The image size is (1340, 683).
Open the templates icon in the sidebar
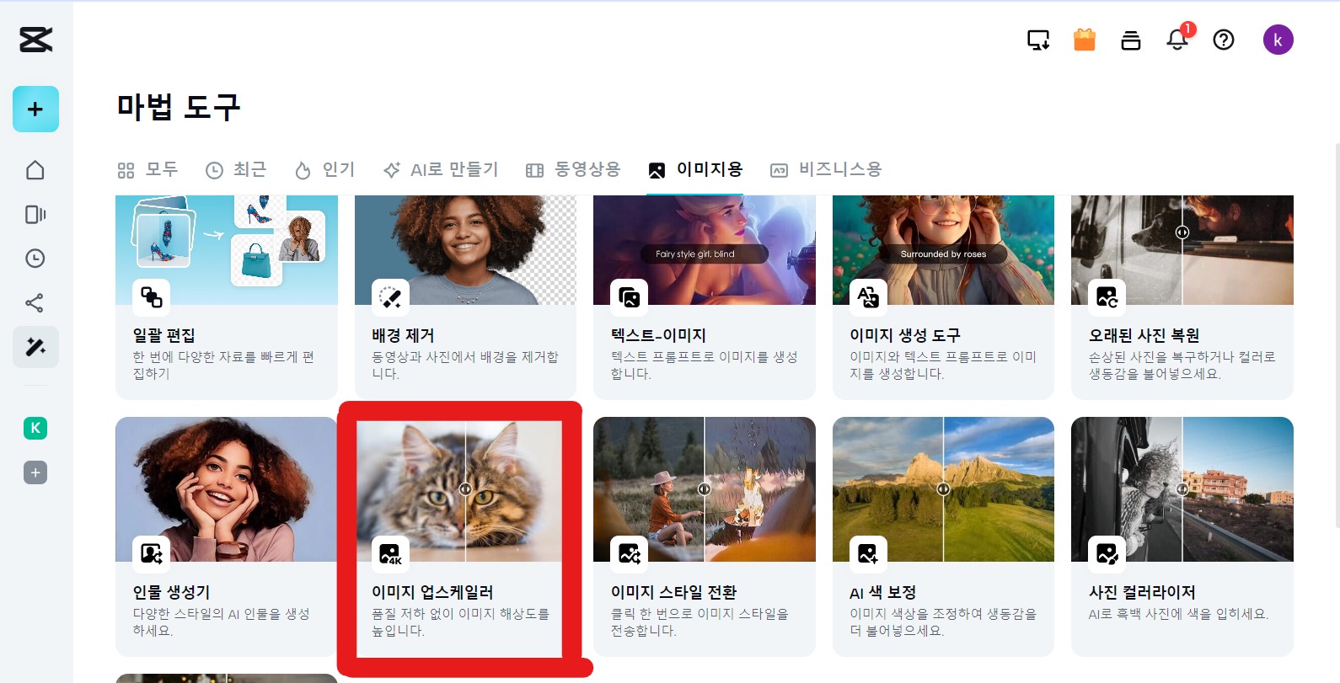tap(35, 215)
